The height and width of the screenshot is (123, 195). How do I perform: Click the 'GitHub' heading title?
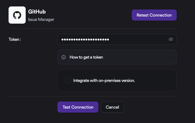[x=37, y=12]
